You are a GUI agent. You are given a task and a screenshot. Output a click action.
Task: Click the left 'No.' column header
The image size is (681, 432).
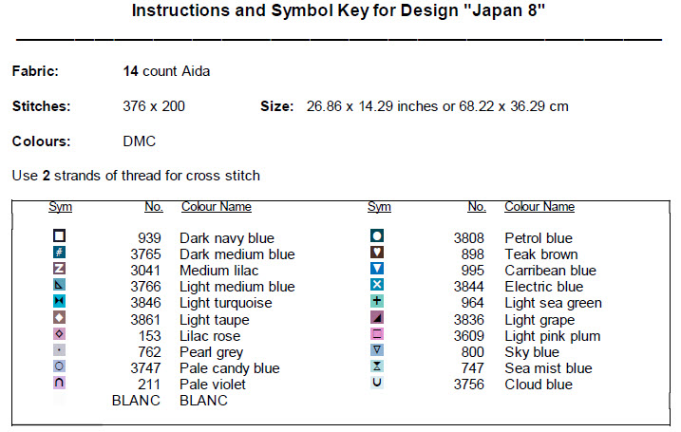[153, 207]
